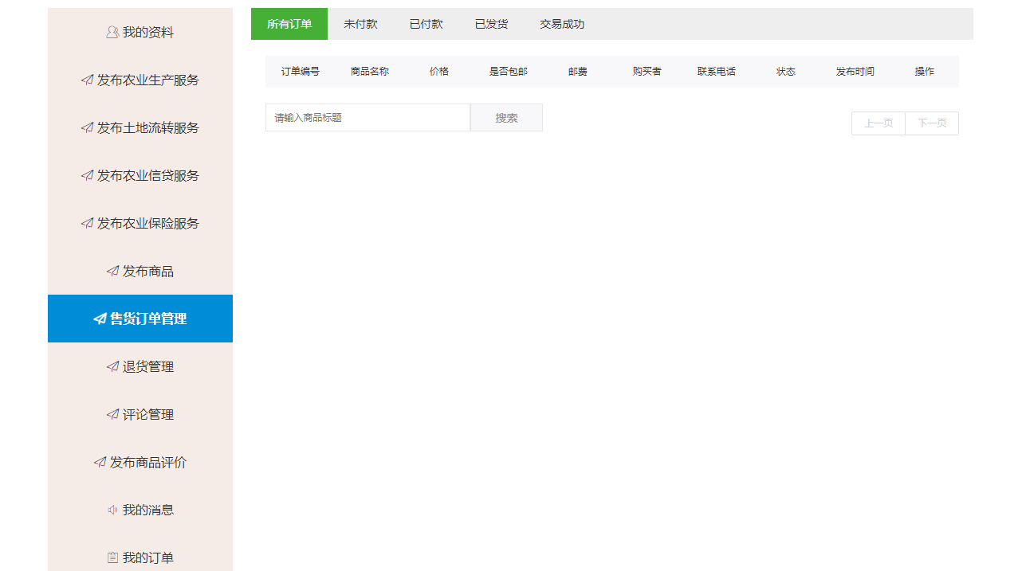This screenshot has width=1022, height=571.
Task: Click paper plane icon beside 退货管理
Action: coord(112,367)
